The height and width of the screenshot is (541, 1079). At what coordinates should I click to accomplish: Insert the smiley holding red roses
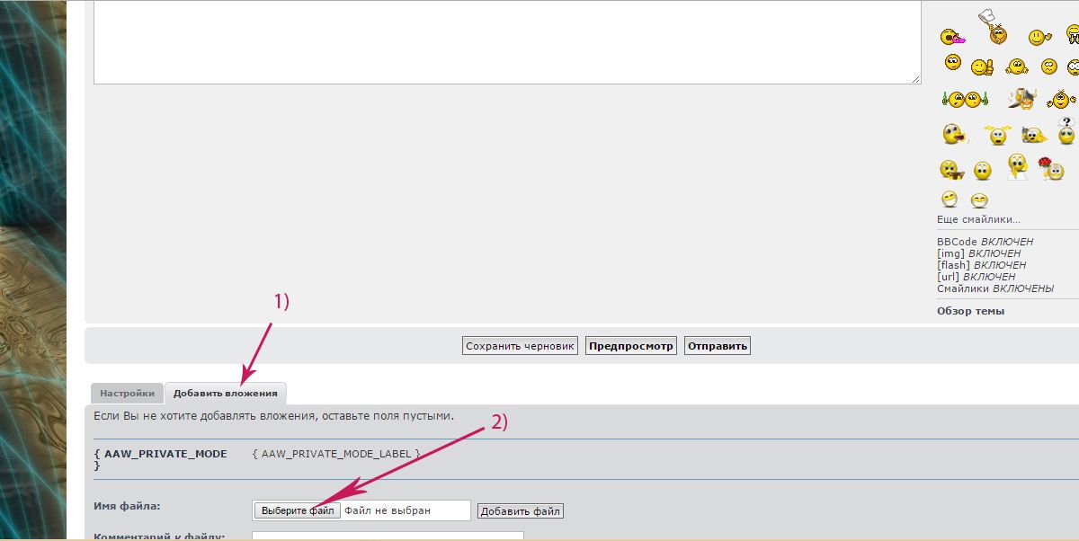pos(1049,167)
